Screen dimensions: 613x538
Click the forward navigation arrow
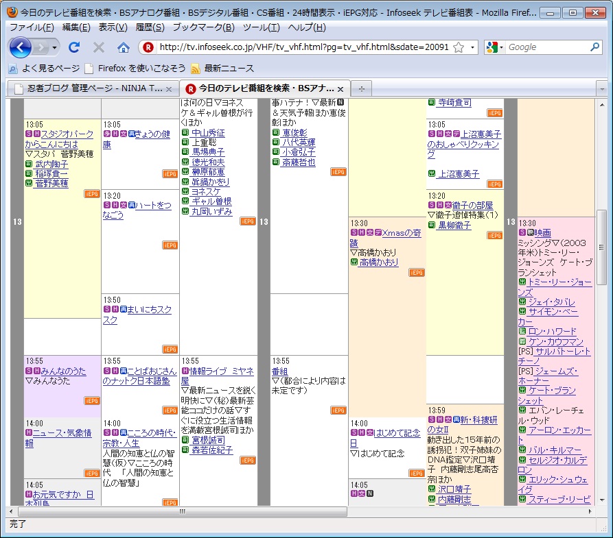[x=41, y=47]
